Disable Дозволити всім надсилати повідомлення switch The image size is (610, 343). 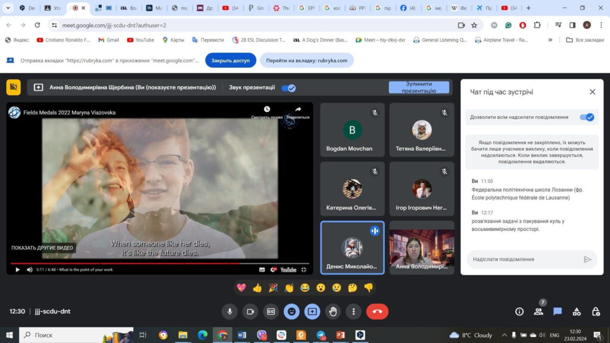coord(587,117)
